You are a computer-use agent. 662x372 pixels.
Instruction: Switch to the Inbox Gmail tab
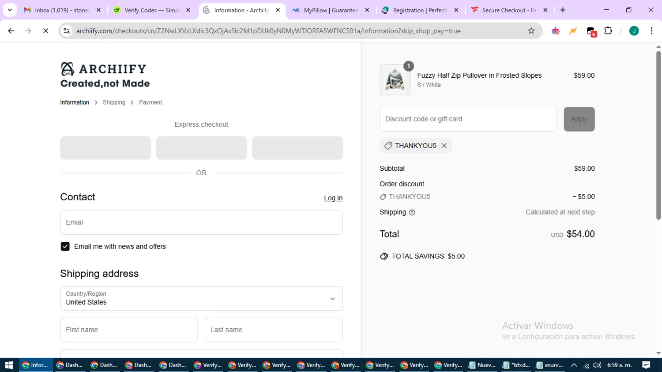pos(61,10)
